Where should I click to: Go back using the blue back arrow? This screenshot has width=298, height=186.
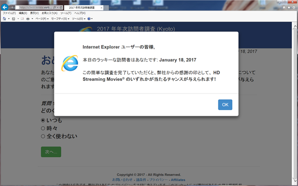(5, 7)
